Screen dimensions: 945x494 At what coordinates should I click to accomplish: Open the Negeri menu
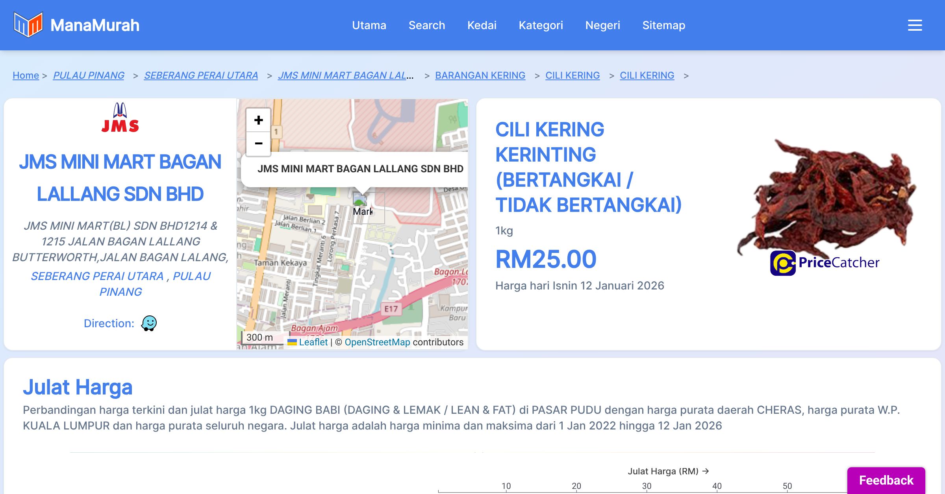[603, 25]
